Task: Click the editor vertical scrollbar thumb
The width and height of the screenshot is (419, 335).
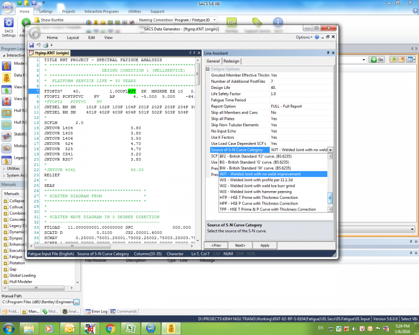Action: point(197,74)
